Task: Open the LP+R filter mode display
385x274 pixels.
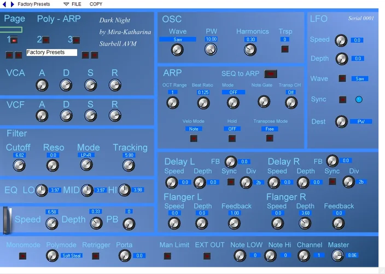Action: pyautogui.click(x=86, y=155)
